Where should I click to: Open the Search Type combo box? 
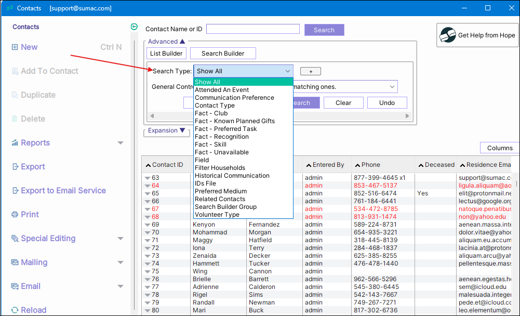click(243, 71)
